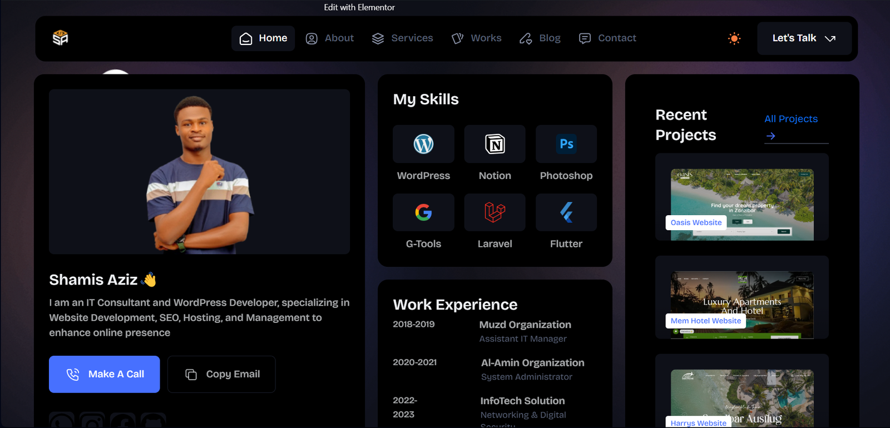Open the Contact nav item

coord(607,38)
